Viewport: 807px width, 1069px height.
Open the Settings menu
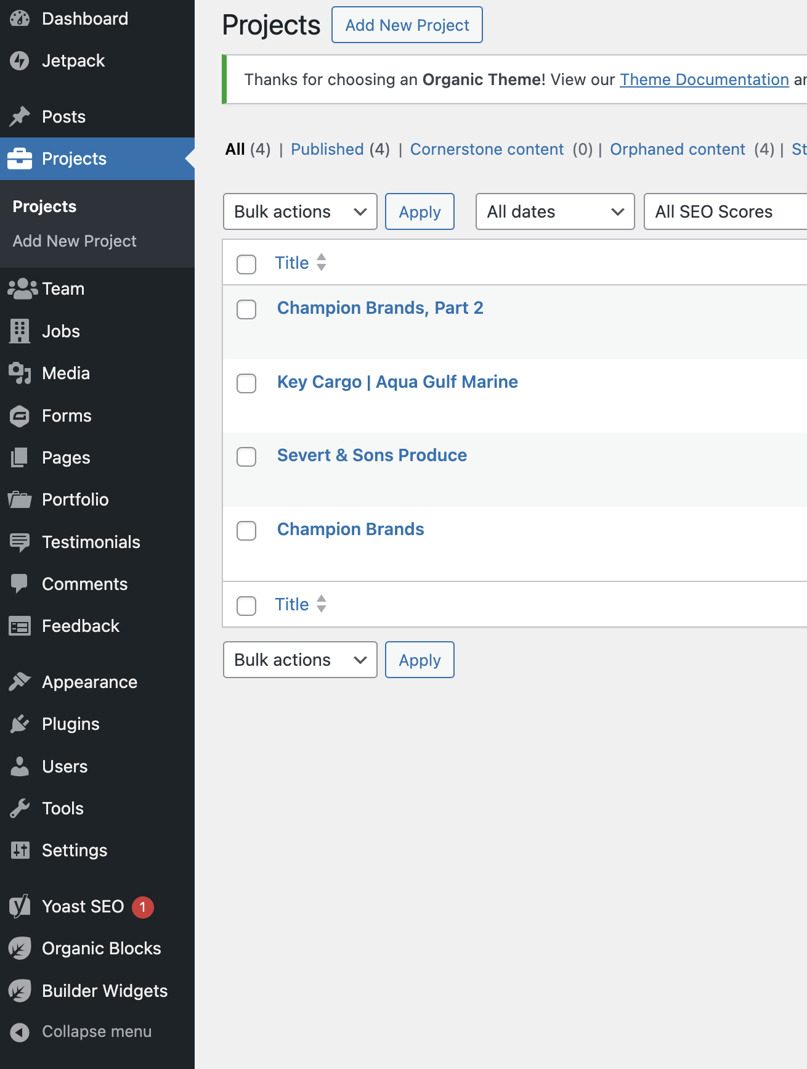97,850
